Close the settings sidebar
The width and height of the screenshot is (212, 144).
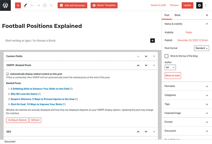coord(207,15)
